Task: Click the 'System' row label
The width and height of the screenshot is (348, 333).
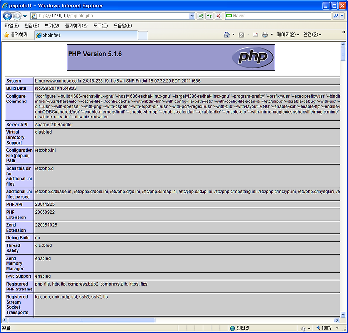Action: click(x=14, y=81)
